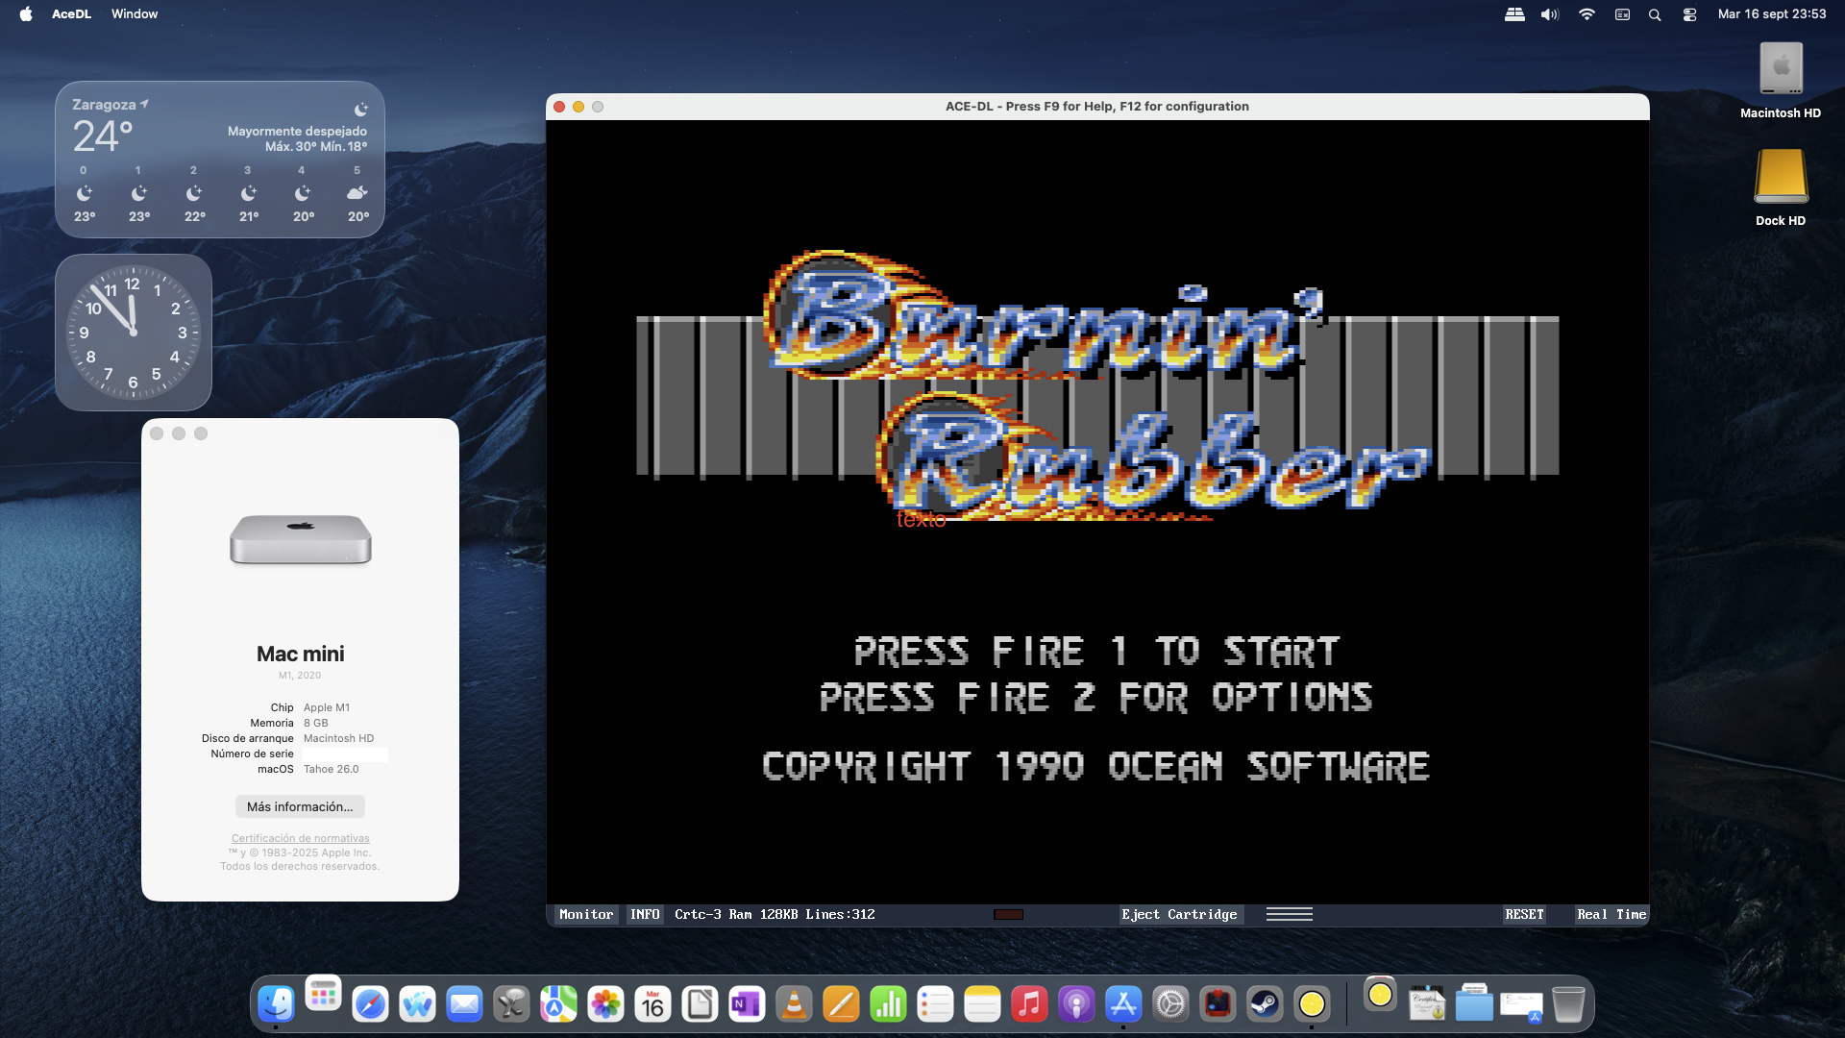This screenshot has height=1038, width=1845.
Task: Click the Wi-Fi status dropdown in menu bar
Action: (x=1587, y=14)
